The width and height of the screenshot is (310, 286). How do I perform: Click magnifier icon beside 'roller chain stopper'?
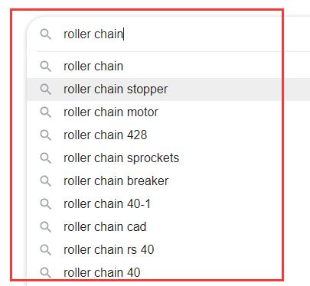46,89
